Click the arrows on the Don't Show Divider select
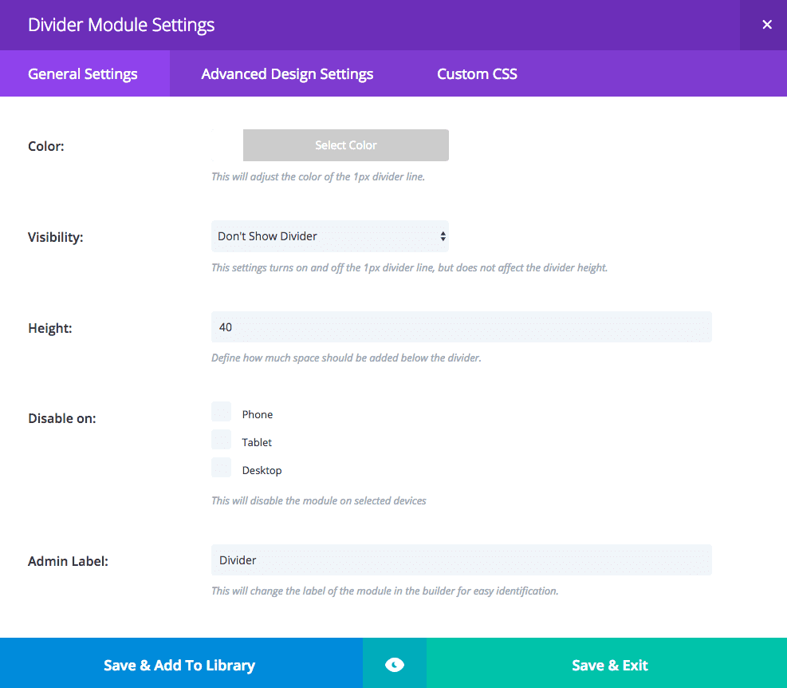This screenshot has width=787, height=688. (443, 236)
